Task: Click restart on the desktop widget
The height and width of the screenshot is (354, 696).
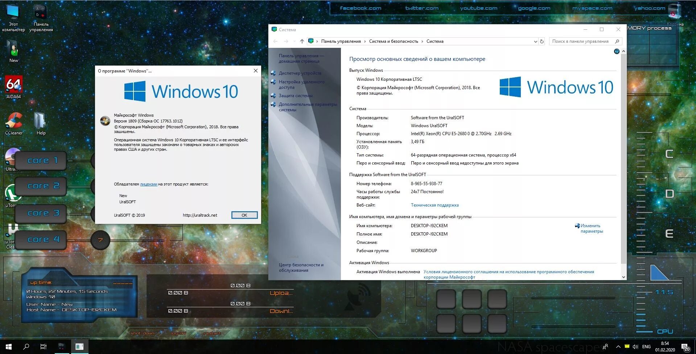Action: point(212,333)
